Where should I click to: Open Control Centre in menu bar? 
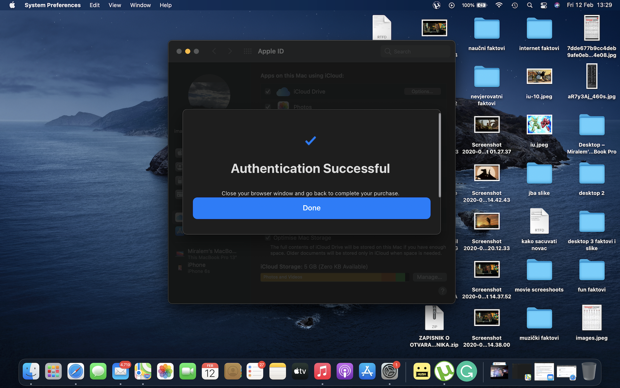(544, 5)
